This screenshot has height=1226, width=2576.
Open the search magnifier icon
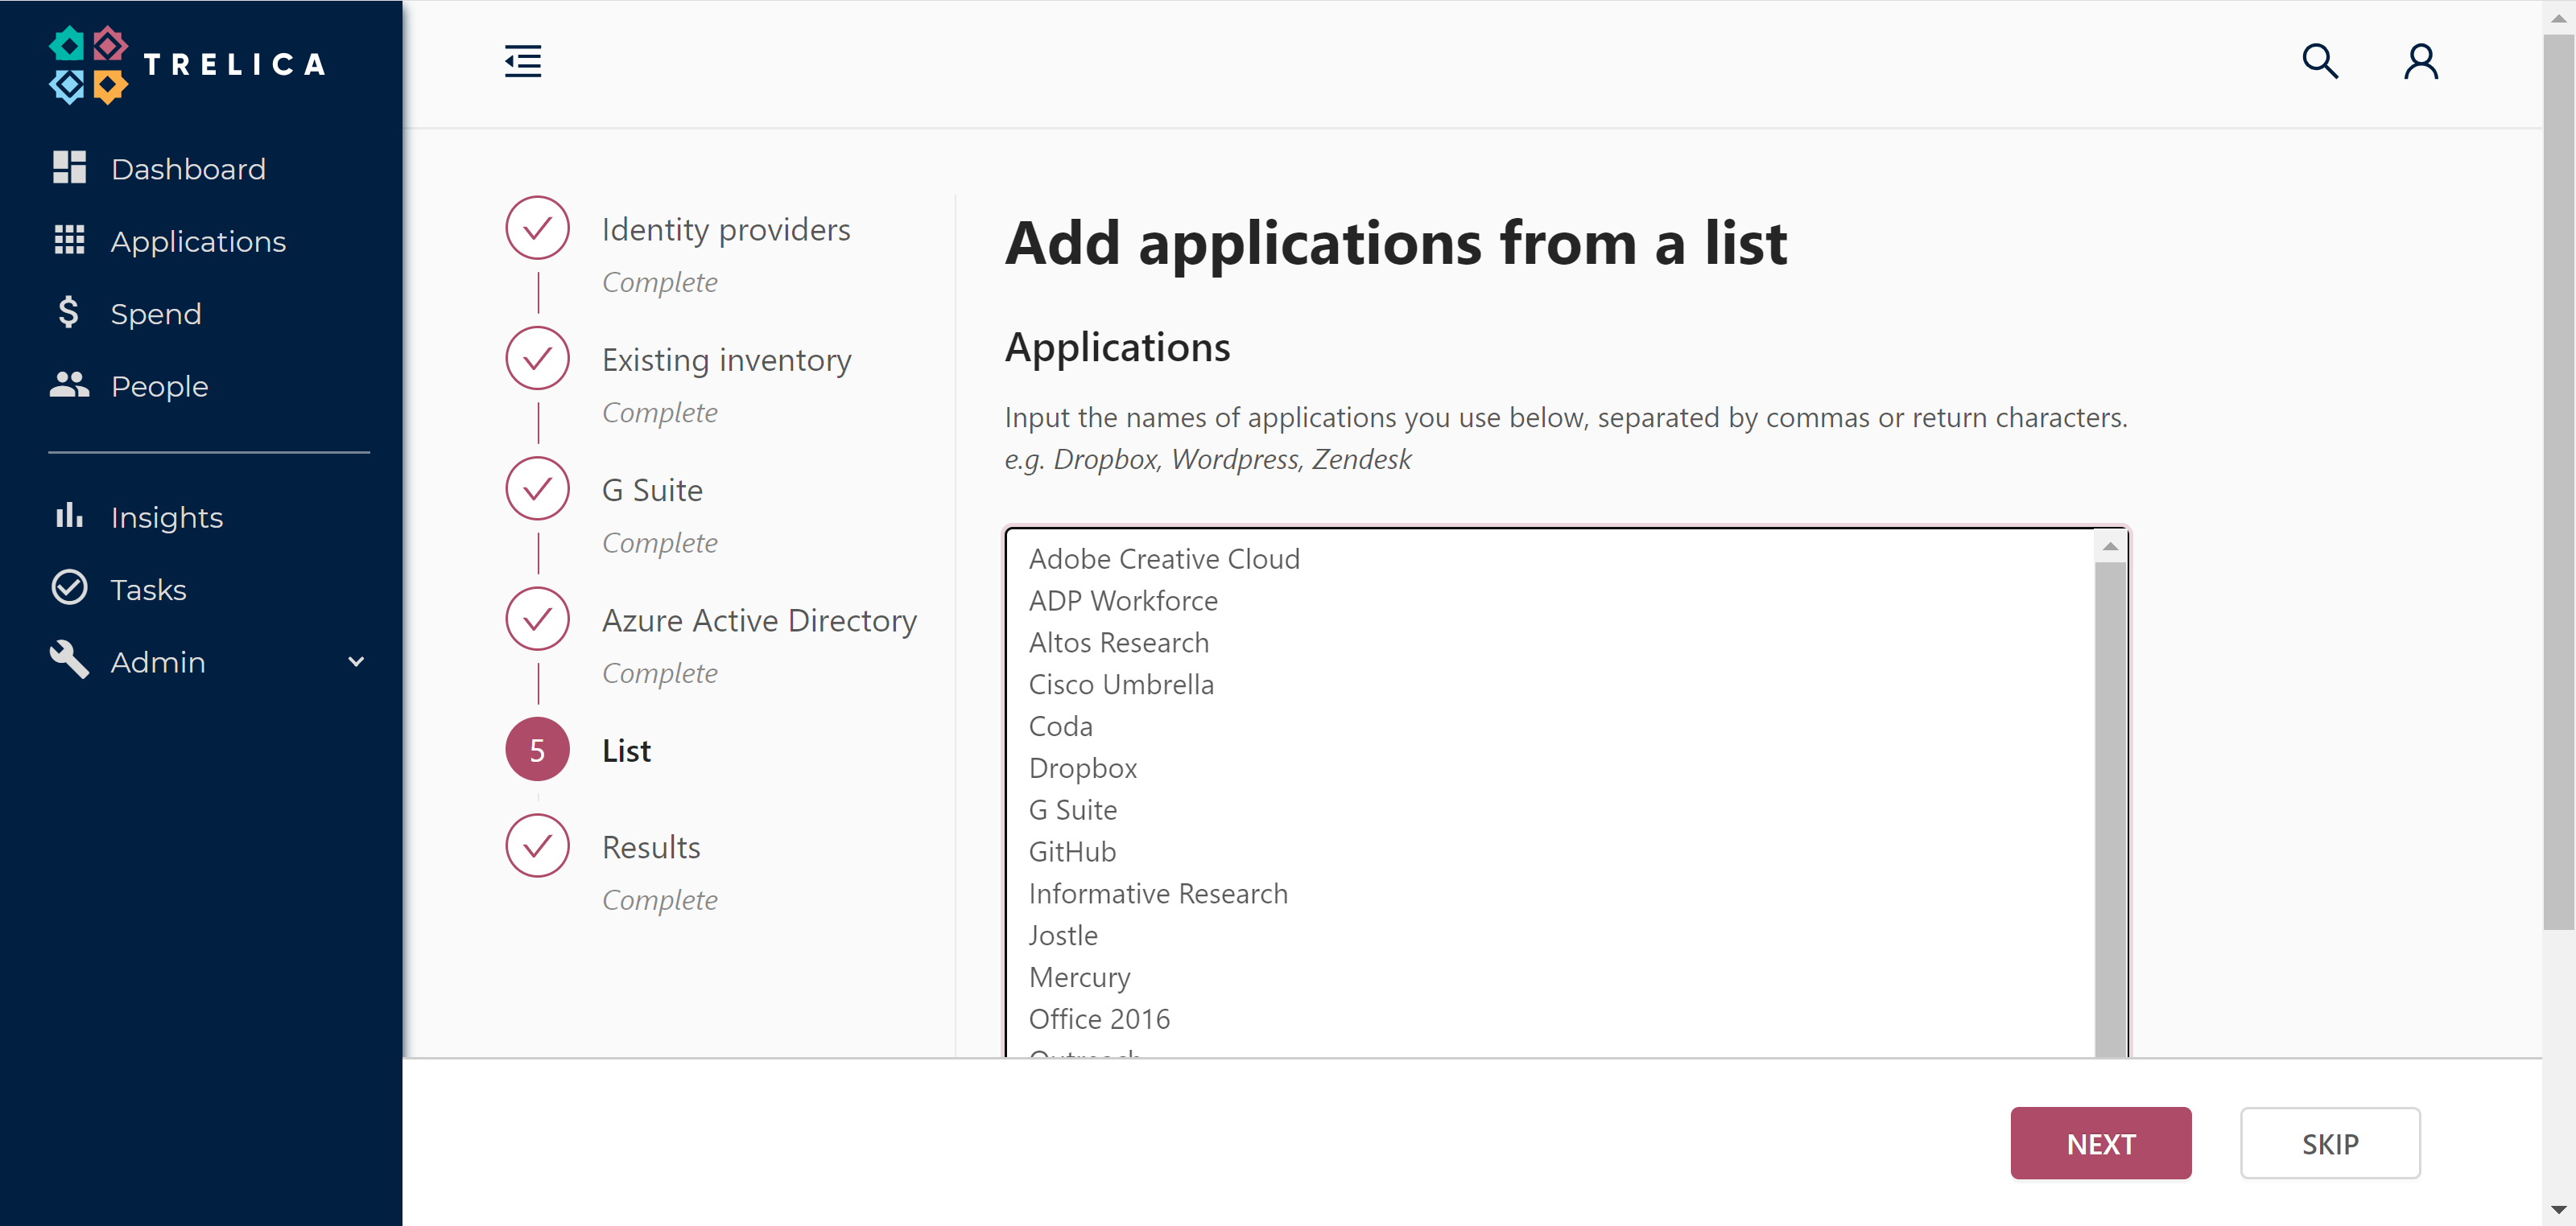tap(2320, 61)
